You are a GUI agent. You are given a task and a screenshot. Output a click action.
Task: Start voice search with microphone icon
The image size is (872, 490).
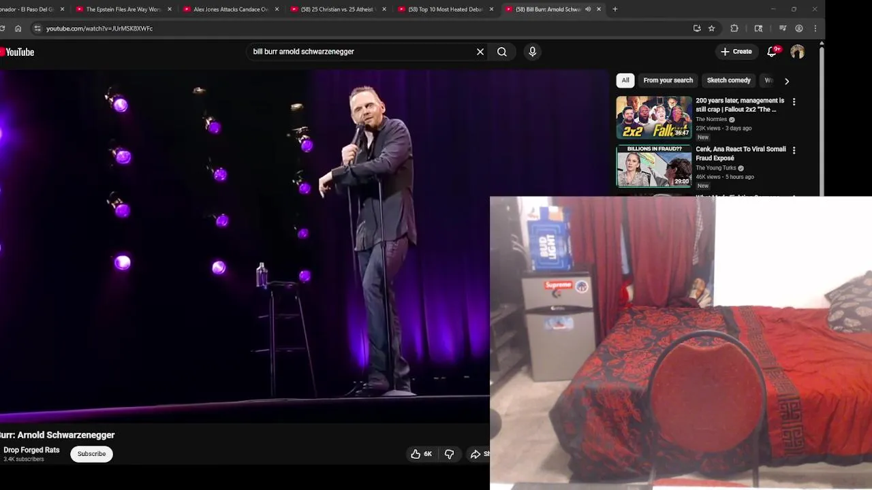point(533,52)
